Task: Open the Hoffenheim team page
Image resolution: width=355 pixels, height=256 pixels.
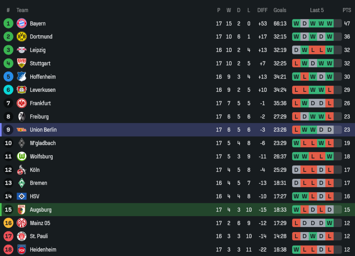Action: tap(43, 77)
